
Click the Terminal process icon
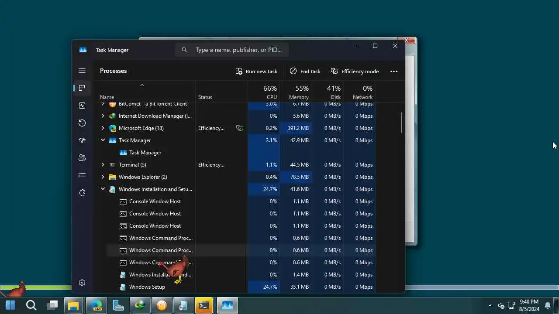[113, 165]
